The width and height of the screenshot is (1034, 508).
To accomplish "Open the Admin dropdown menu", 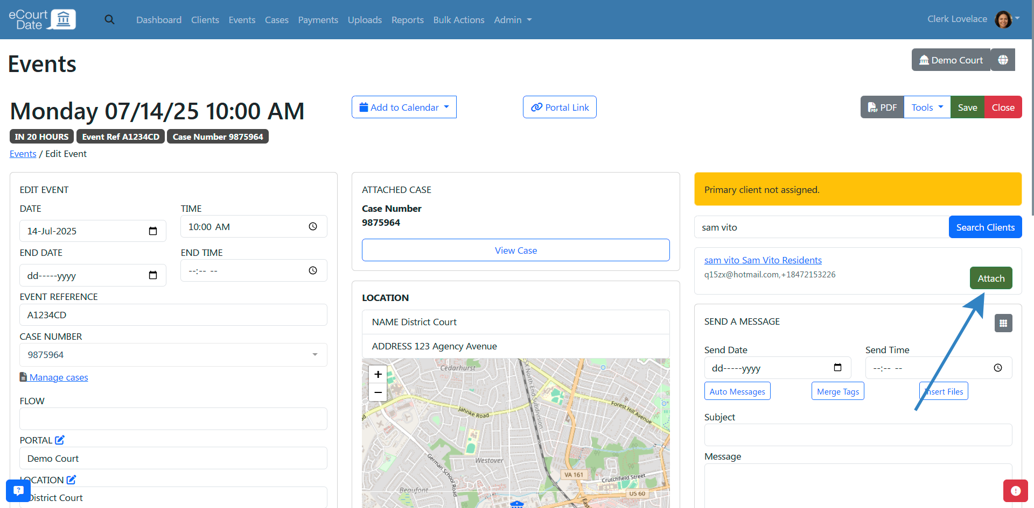I will (x=513, y=20).
